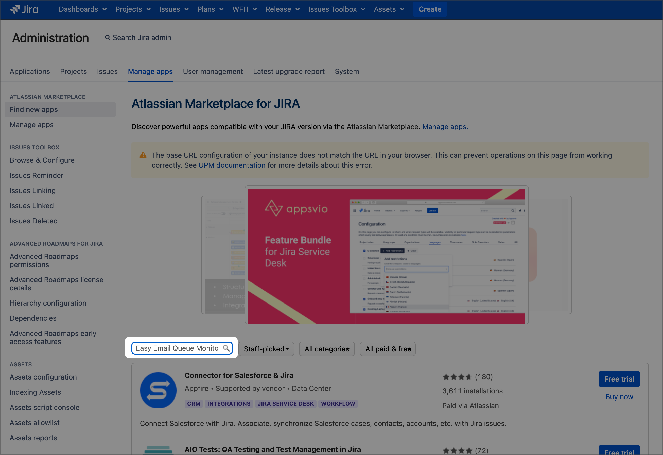
Task: Open Issues Linked in the sidebar
Action: point(32,206)
